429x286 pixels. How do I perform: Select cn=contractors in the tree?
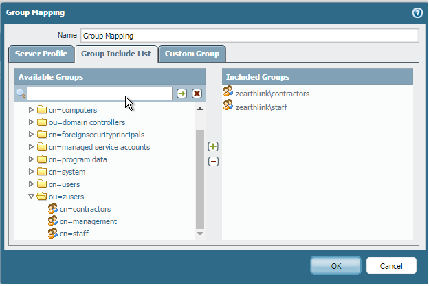click(x=85, y=209)
